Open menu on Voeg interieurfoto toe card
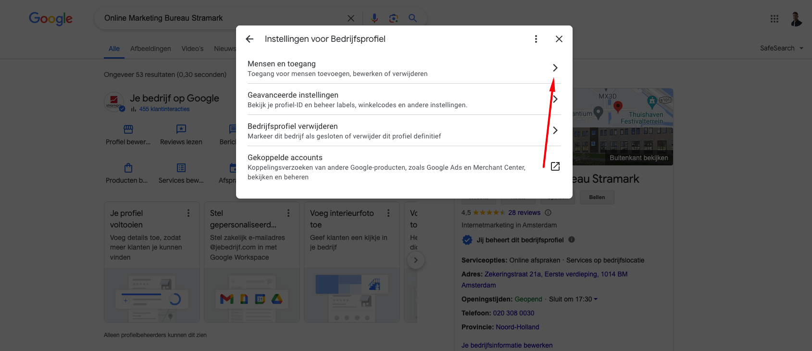This screenshot has width=812, height=351. pyautogui.click(x=388, y=213)
